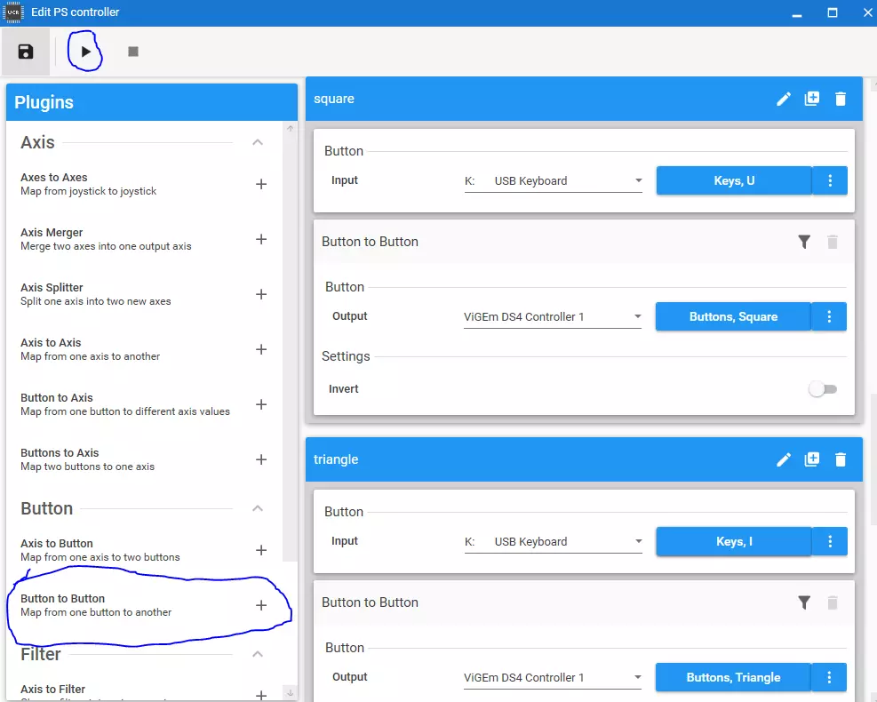The image size is (877, 702).
Task: Open more options beside Keys, U
Action: [830, 180]
